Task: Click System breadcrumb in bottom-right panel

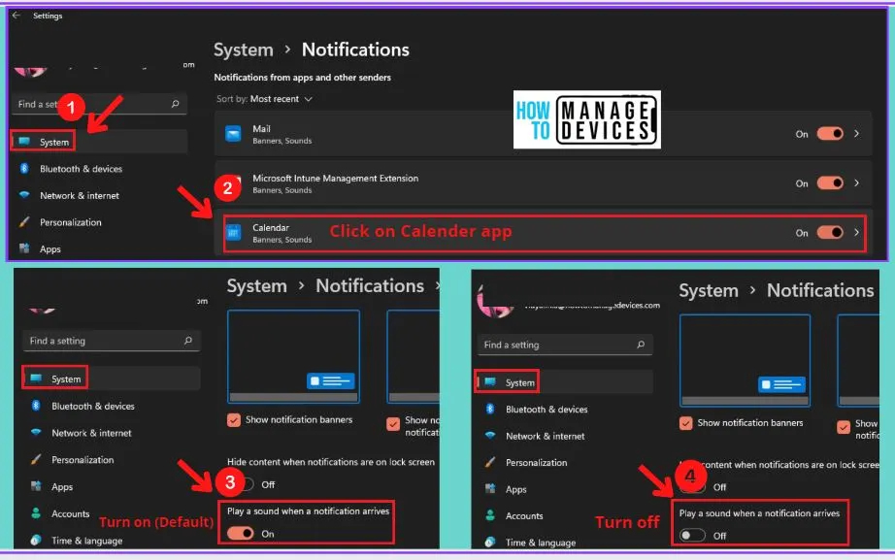Action: point(709,290)
